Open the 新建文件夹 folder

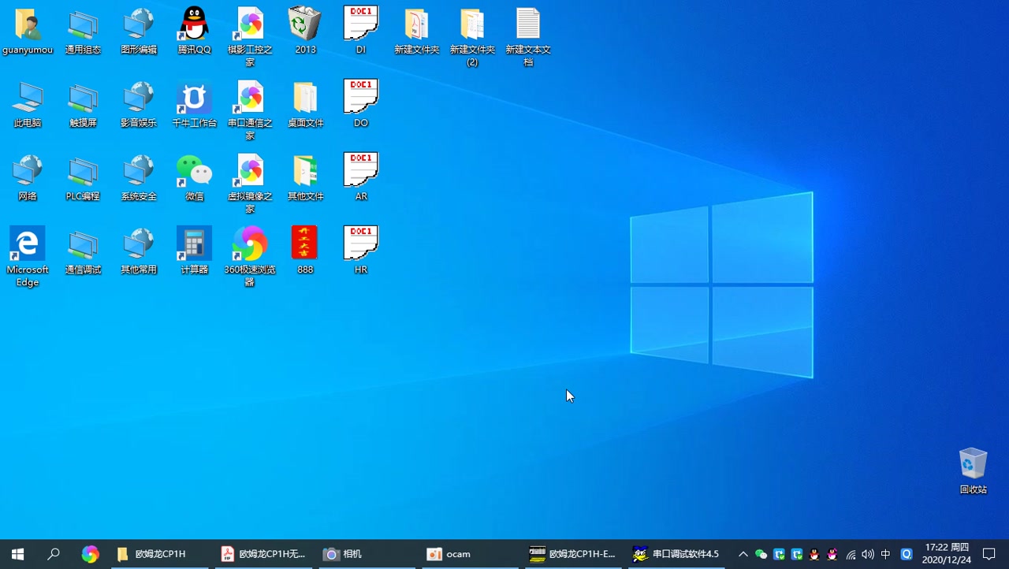[x=416, y=32]
